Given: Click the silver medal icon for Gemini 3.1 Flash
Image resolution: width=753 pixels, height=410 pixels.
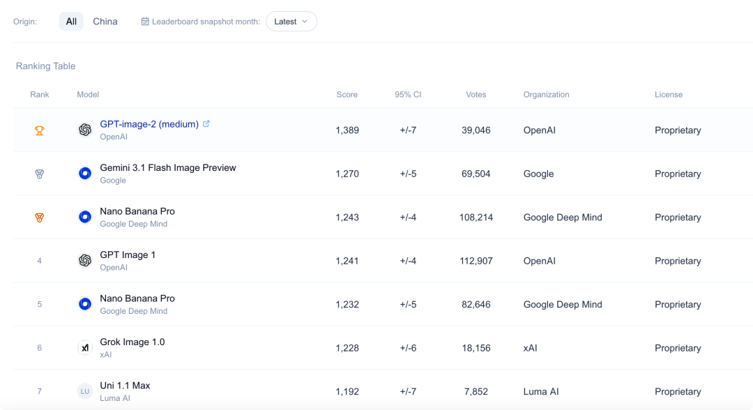Looking at the screenshot, I should (39, 174).
